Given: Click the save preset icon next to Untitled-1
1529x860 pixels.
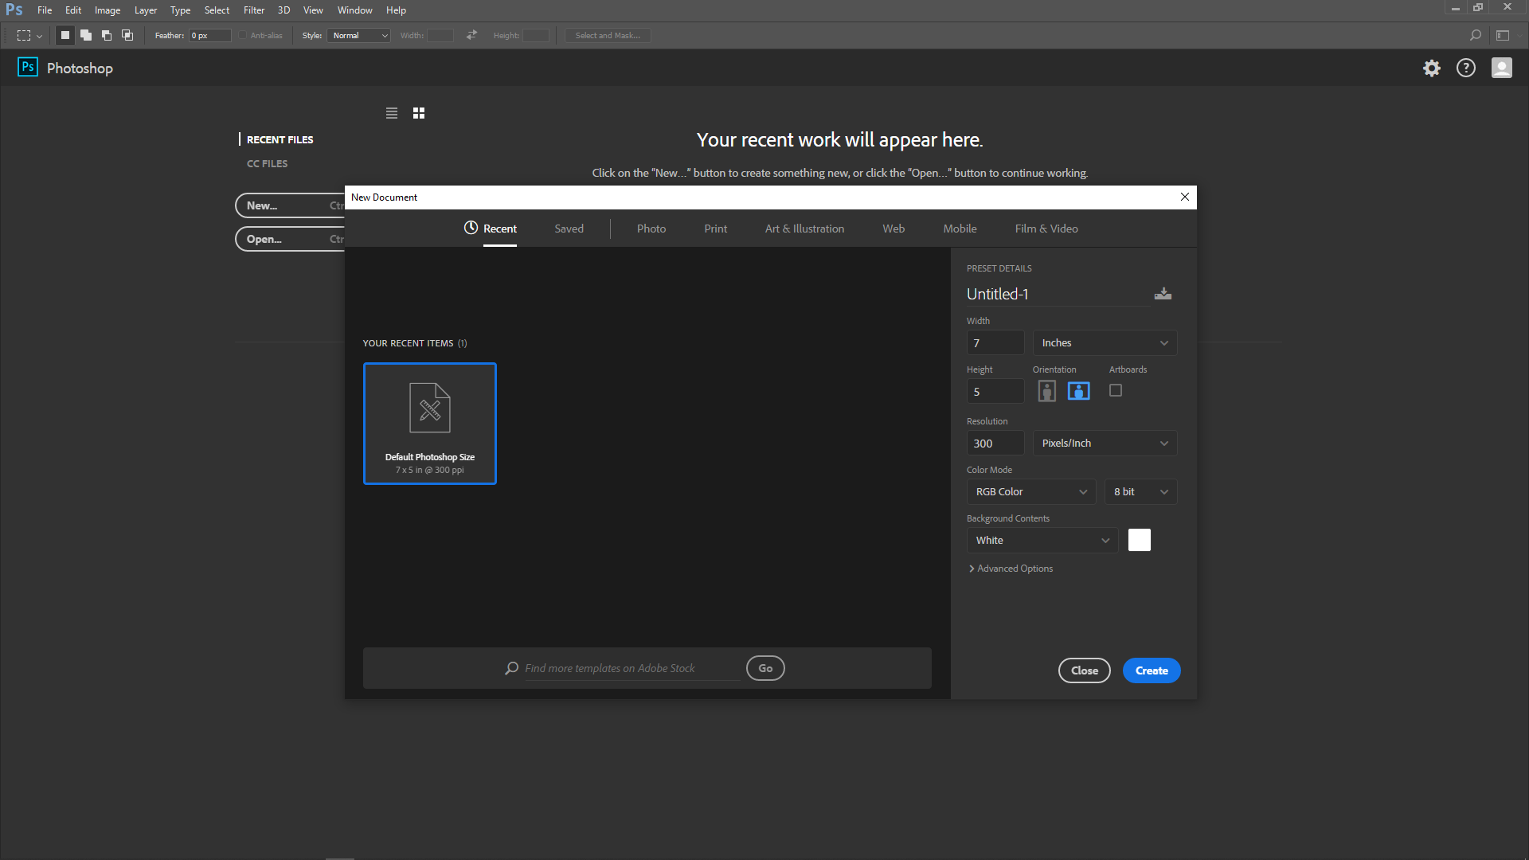Looking at the screenshot, I should [1163, 294].
